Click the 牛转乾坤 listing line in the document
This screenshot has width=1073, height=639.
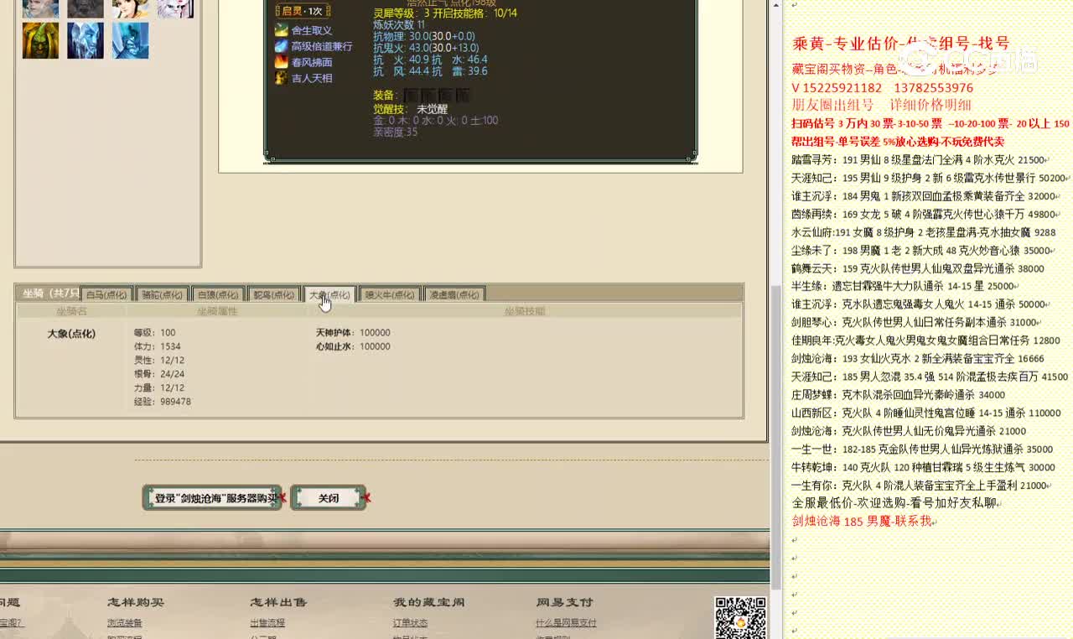tap(923, 467)
